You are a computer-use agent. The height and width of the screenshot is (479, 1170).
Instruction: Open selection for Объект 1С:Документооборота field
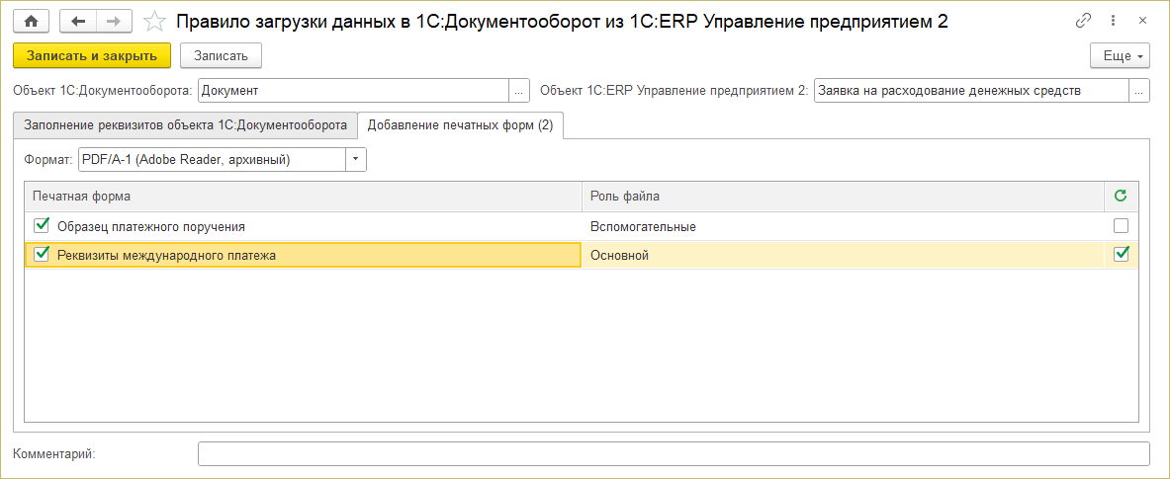(519, 91)
